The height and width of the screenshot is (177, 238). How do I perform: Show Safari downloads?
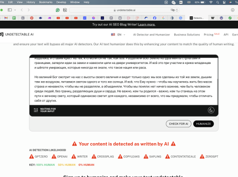click(233, 10)
